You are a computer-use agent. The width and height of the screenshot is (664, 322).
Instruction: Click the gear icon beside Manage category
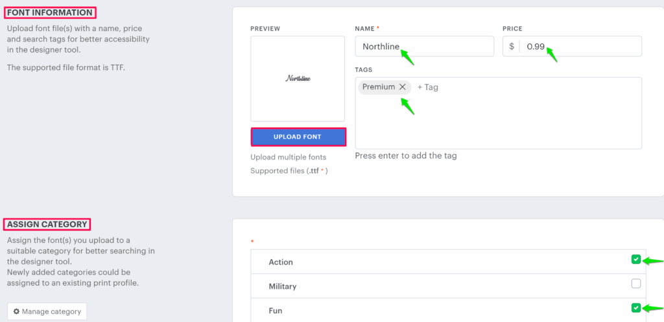pos(16,312)
